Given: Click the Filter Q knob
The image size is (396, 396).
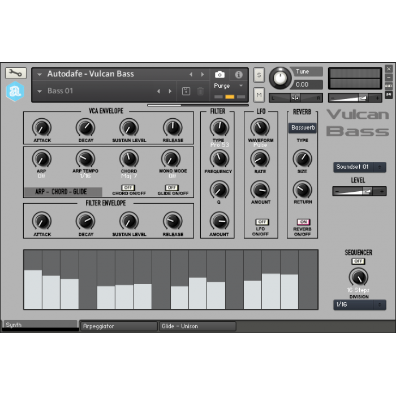Looking at the screenshot, I should pyautogui.click(x=219, y=190).
